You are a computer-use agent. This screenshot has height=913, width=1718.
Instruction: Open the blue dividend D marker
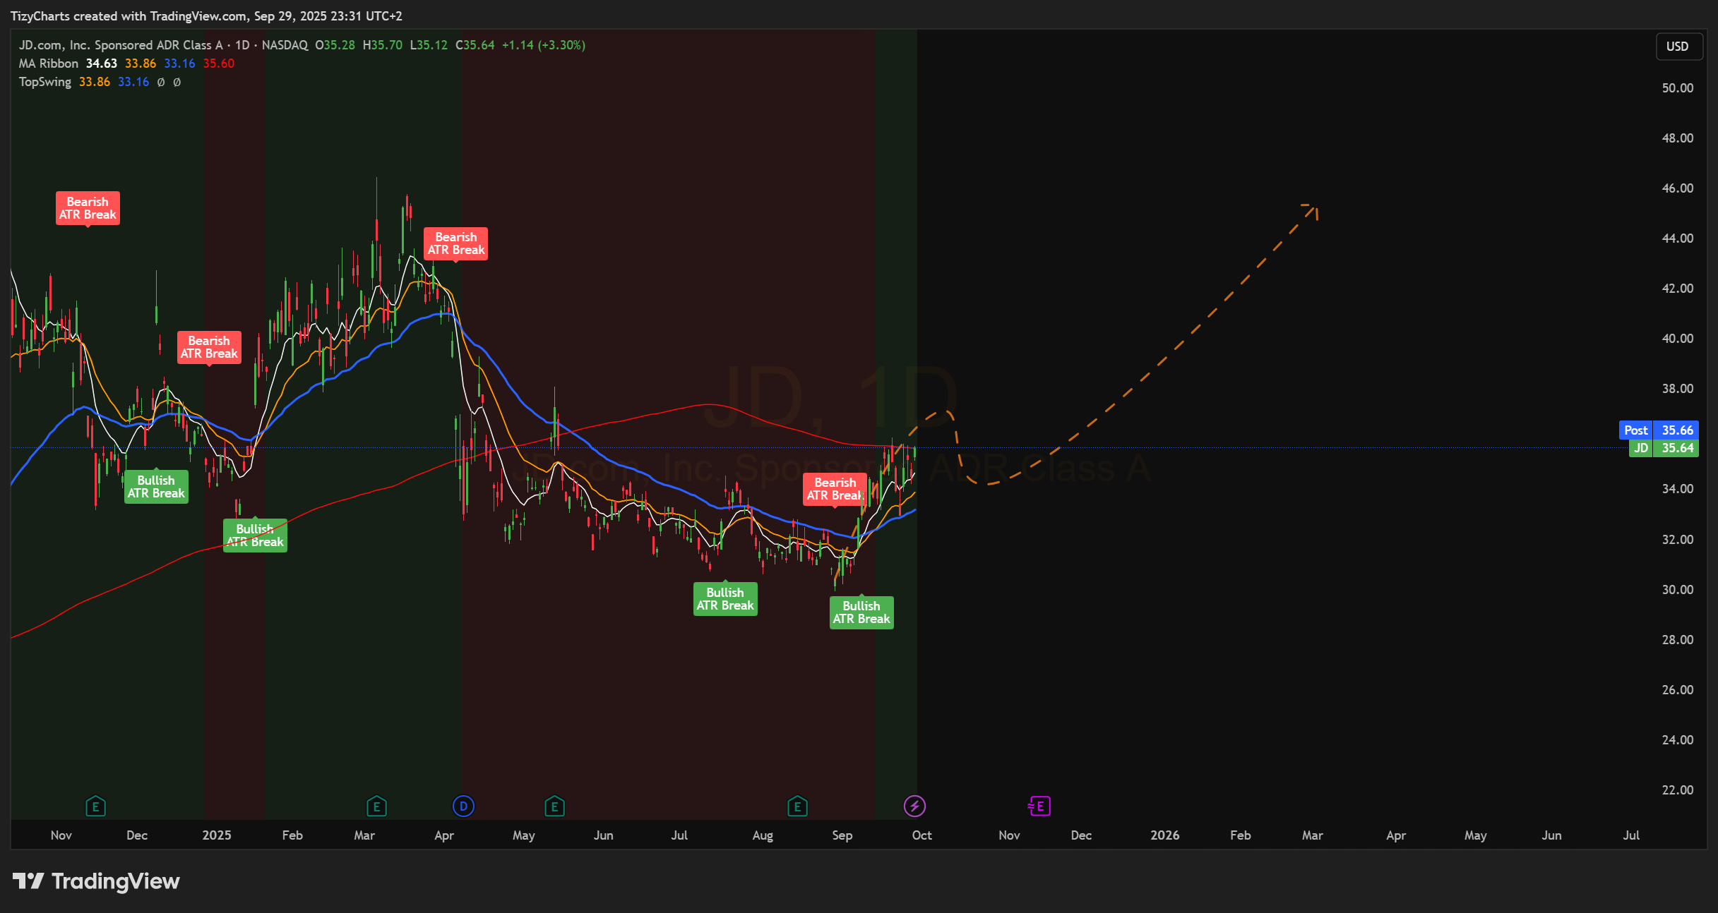pyautogui.click(x=463, y=806)
